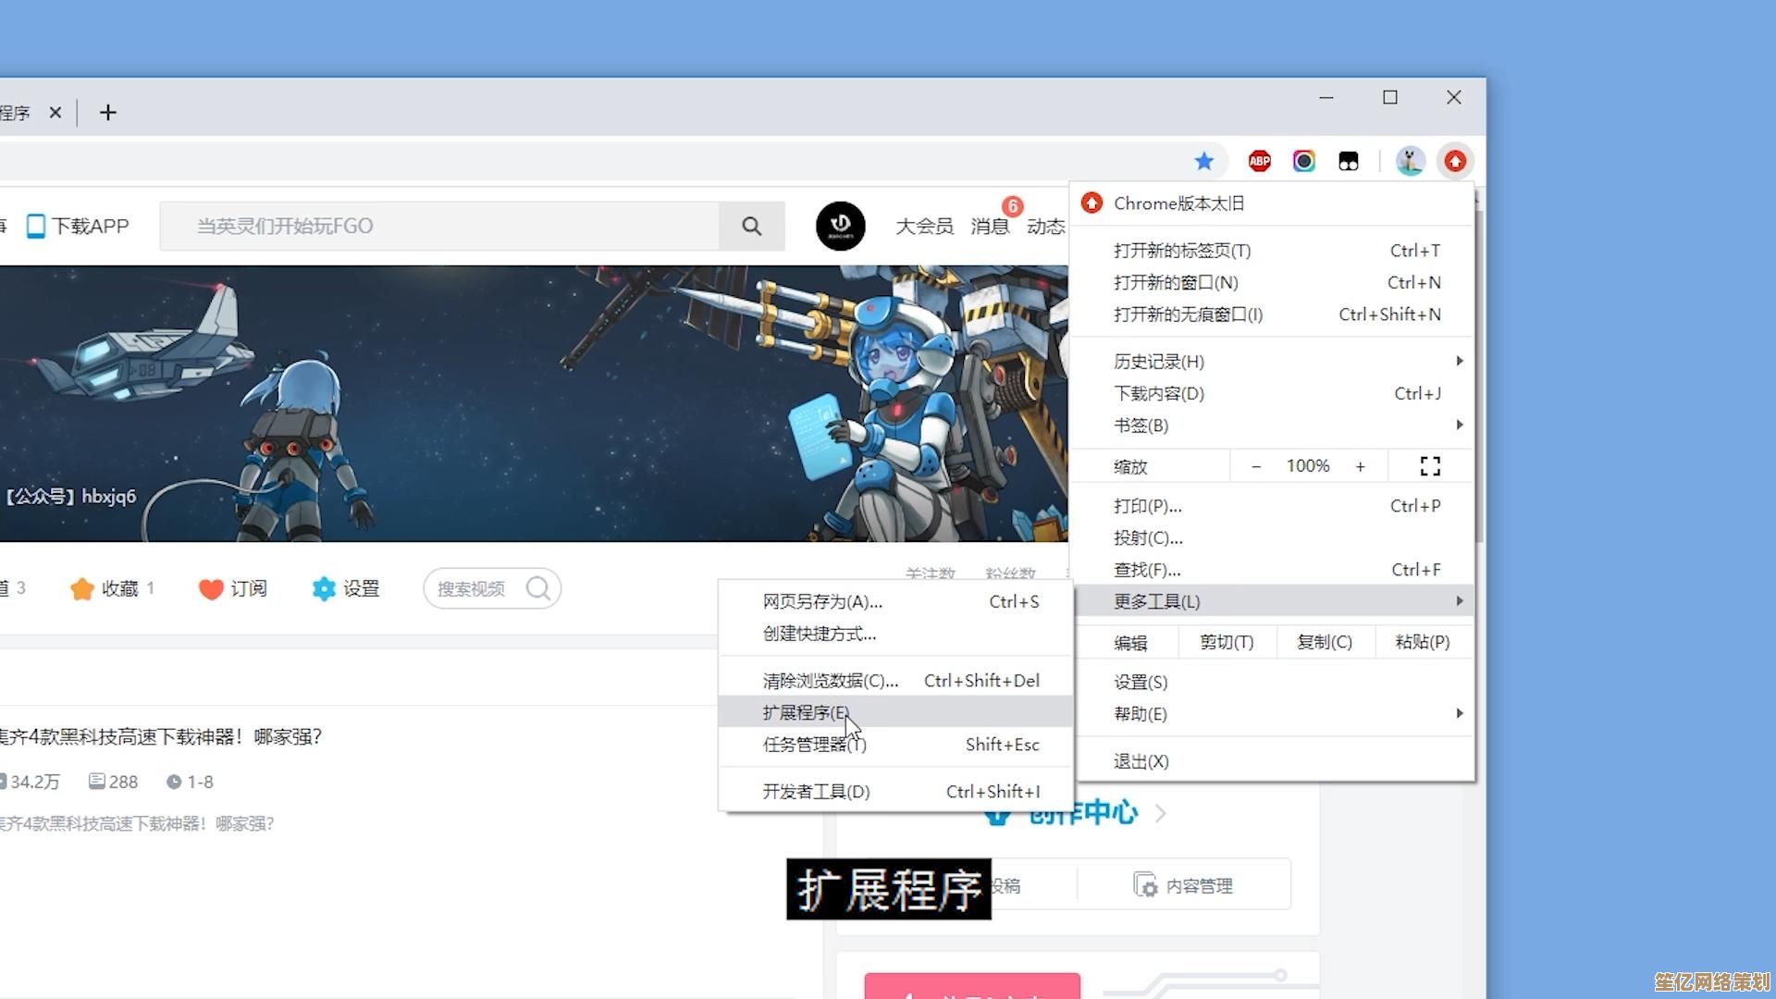This screenshot has width=1776, height=999.
Task: Click the bookmark star icon
Action: point(1203,162)
